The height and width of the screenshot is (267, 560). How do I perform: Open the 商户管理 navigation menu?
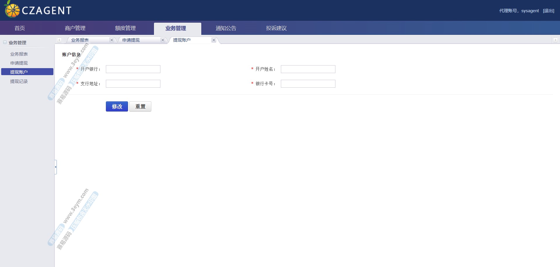[75, 28]
